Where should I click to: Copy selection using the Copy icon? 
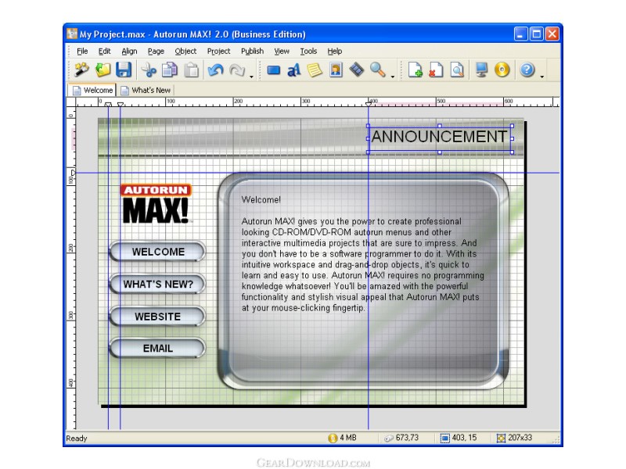click(170, 70)
